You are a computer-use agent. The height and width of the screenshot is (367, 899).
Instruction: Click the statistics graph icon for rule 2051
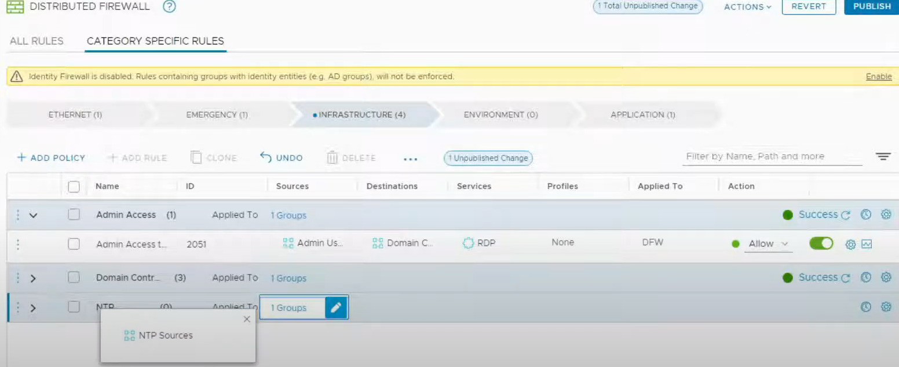[x=867, y=244]
